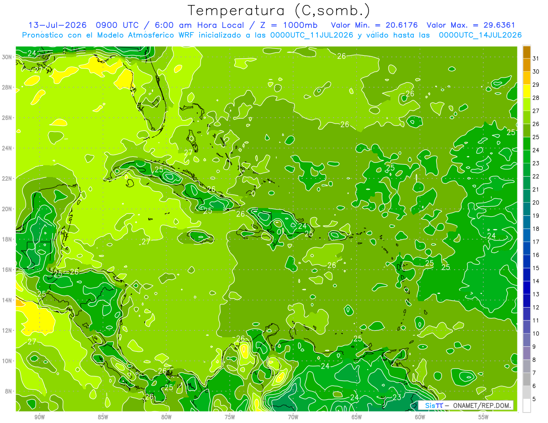Screen dimensions: 548x423
Task: Click the title "Temperatura (C,somb.)"
Action: coord(279,10)
